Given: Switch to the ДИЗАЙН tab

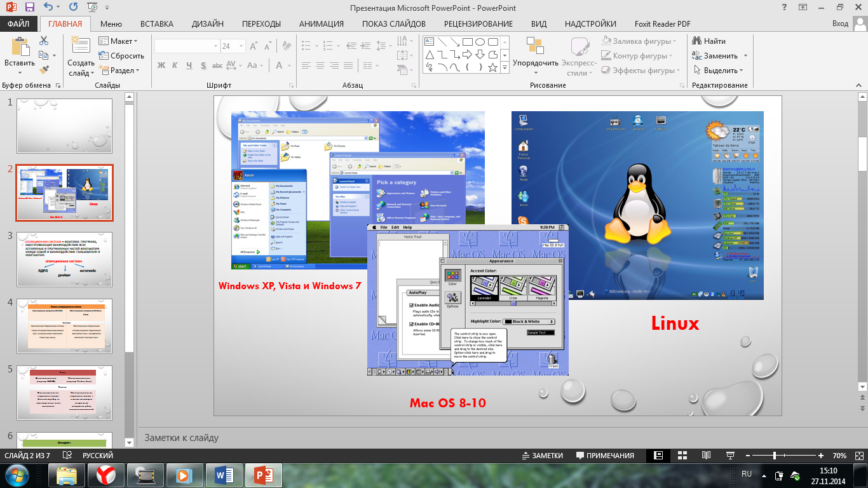Looking at the screenshot, I should click(x=207, y=24).
